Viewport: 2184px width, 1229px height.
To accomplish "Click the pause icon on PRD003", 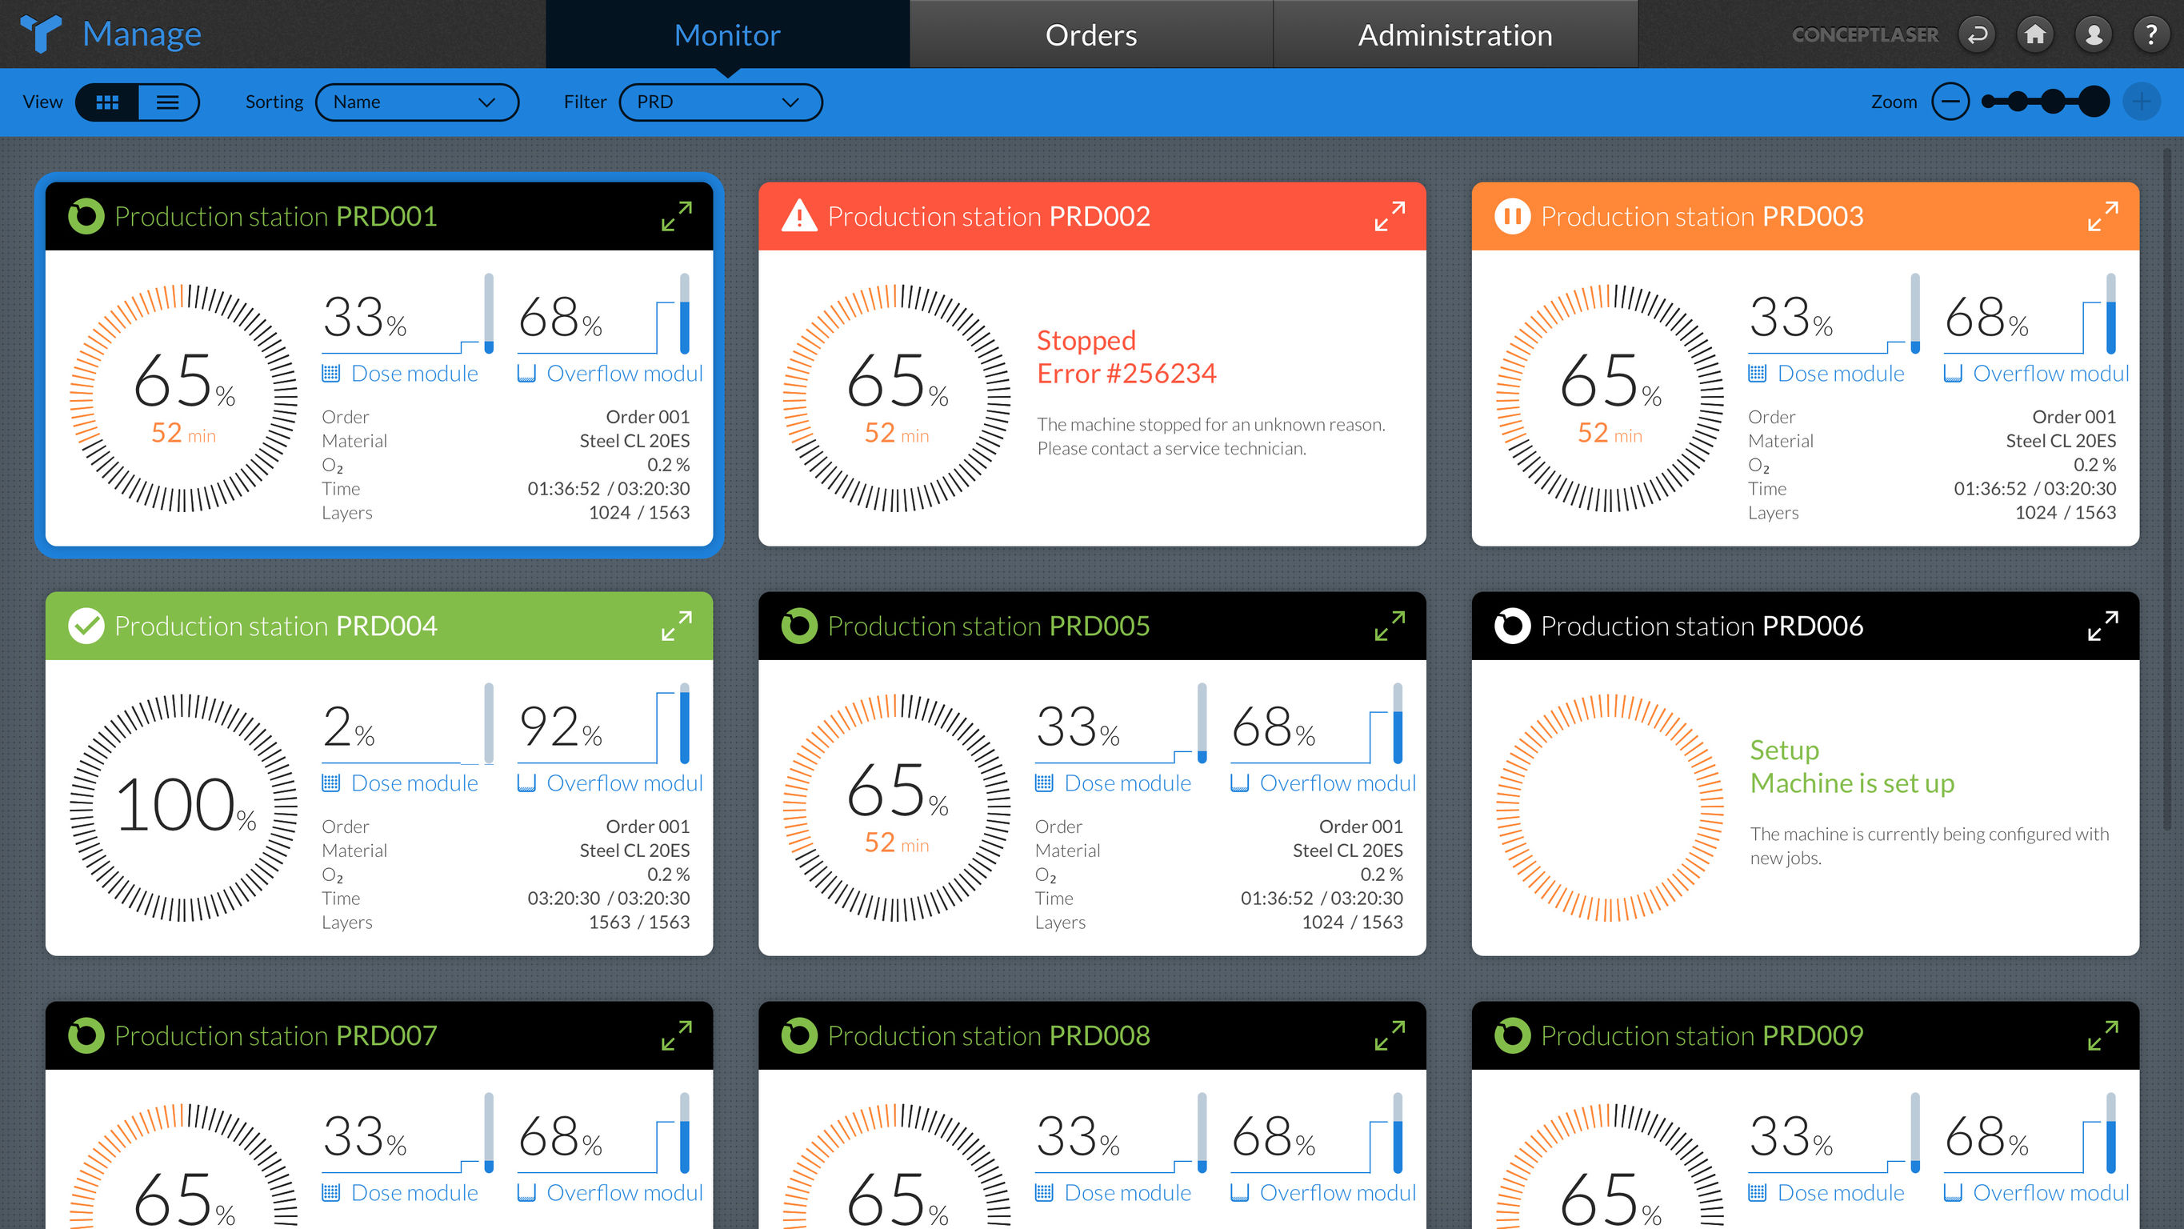I will (1512, 216).
